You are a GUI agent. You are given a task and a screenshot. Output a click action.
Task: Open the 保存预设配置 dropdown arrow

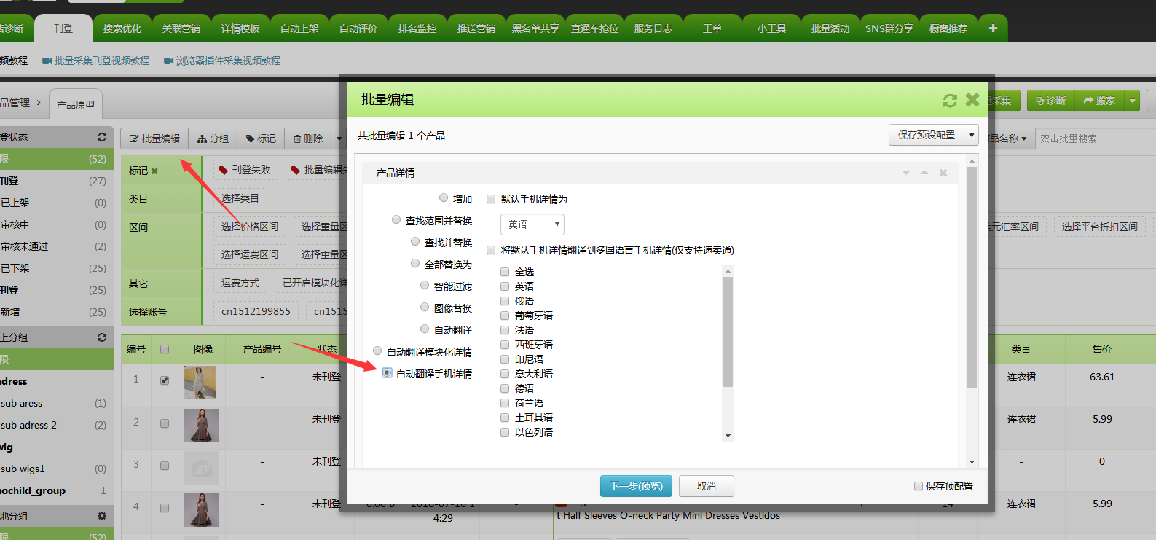(972, 135)
